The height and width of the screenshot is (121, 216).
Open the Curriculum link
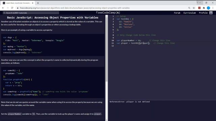point(190,13)
